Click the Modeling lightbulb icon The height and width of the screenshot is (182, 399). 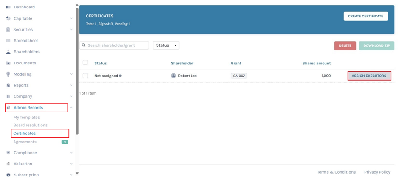8,74
